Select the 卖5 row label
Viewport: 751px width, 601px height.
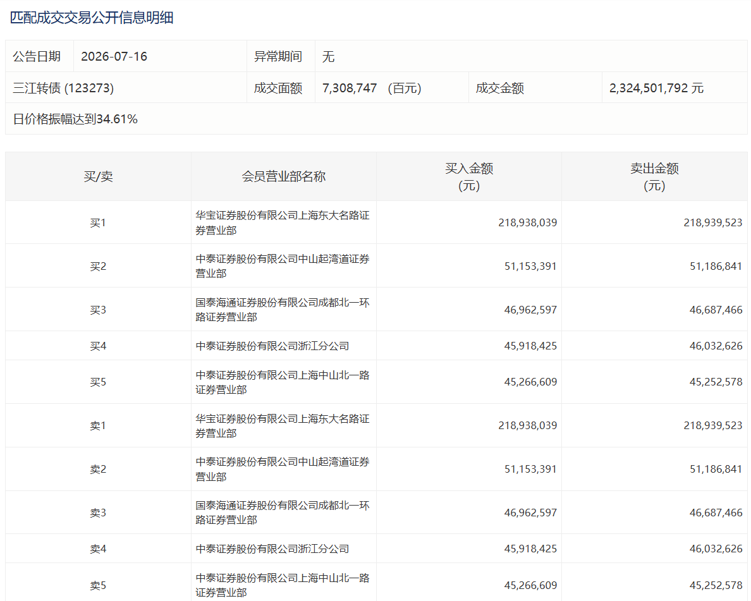point(98,585)
